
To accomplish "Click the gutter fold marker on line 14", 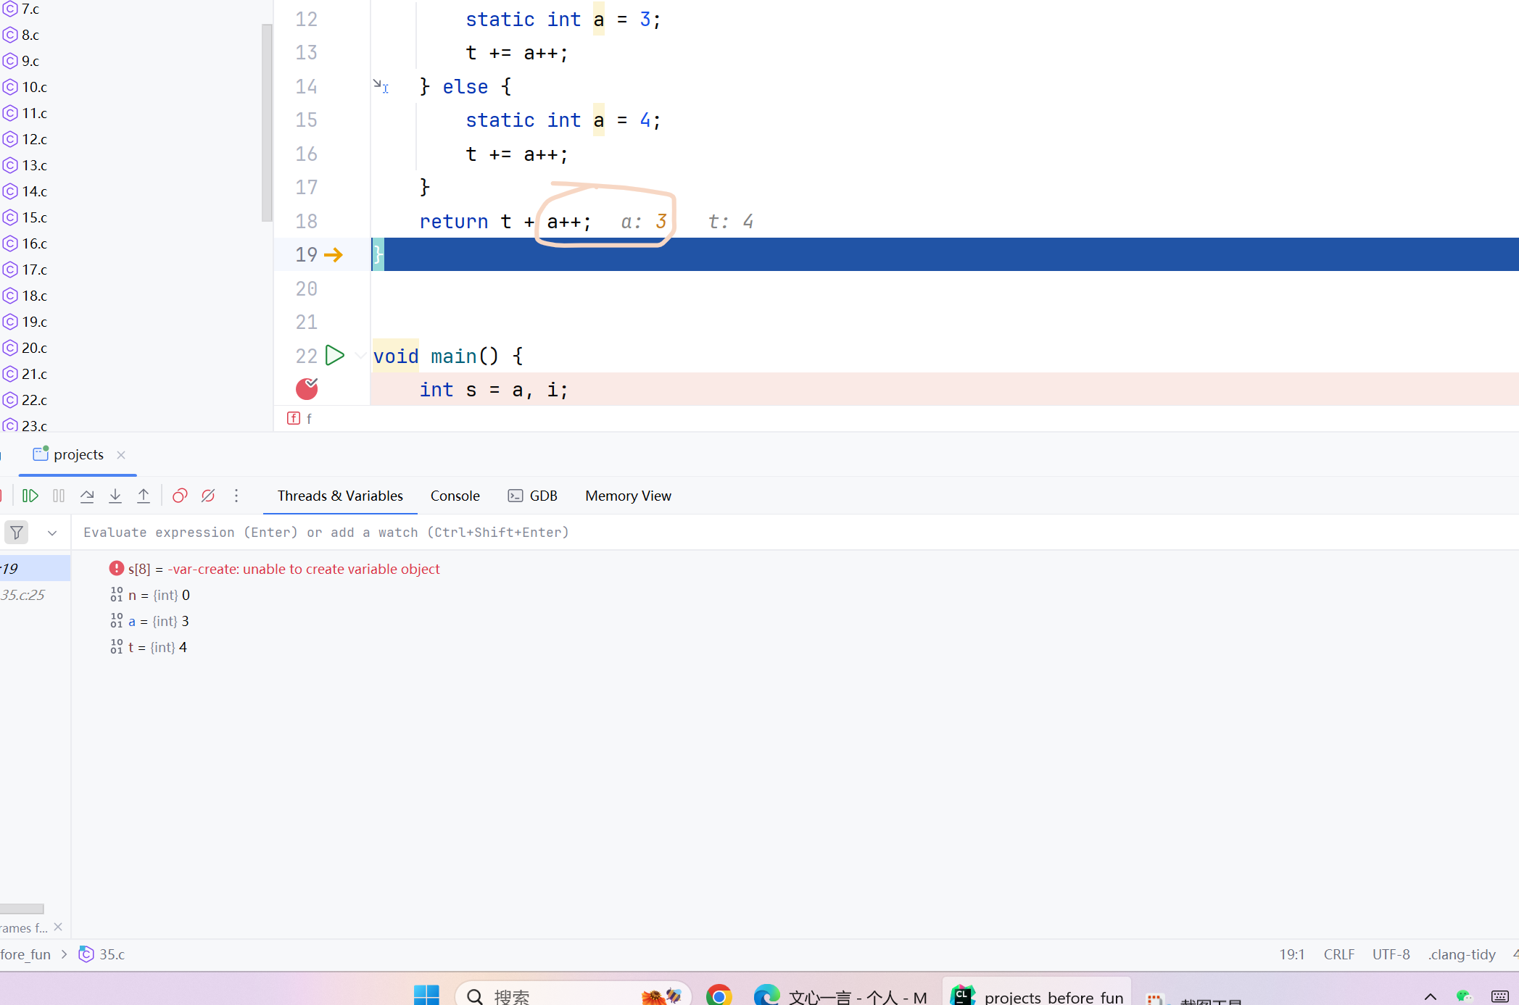I will pos(380,86).
